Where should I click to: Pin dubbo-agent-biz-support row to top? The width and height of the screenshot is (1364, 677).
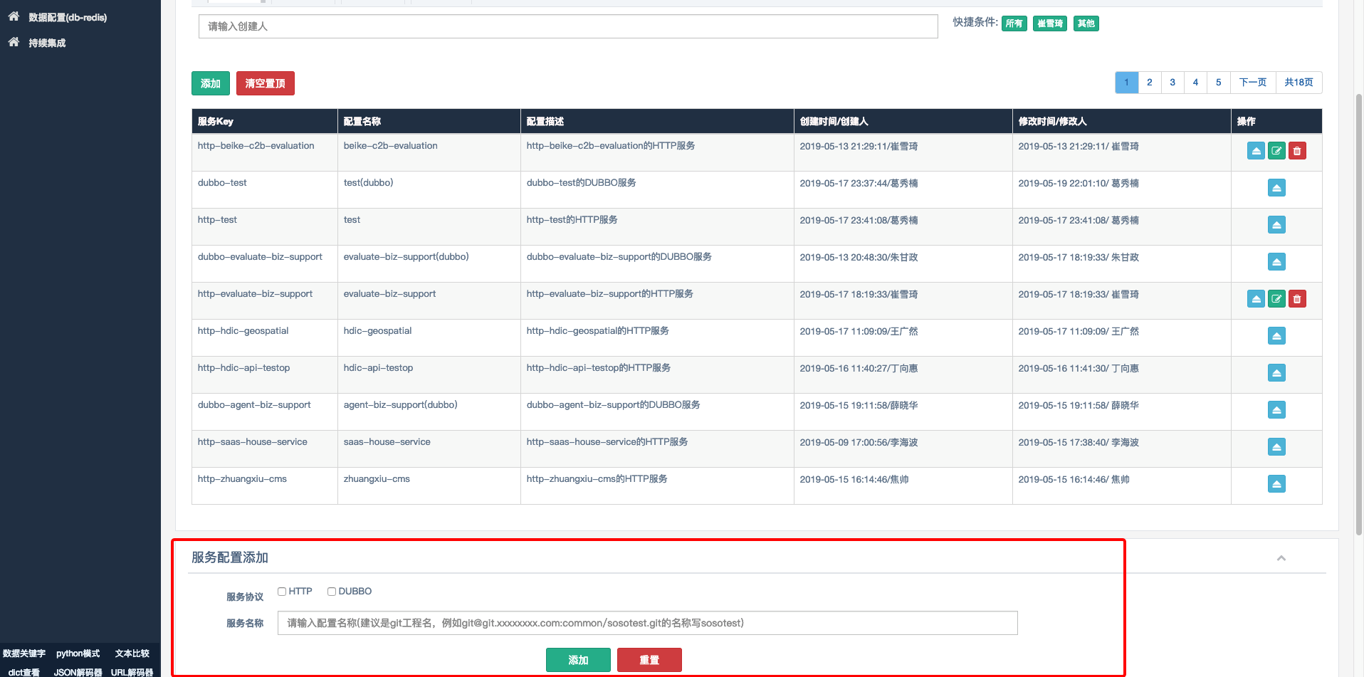tap(1276, 410)
